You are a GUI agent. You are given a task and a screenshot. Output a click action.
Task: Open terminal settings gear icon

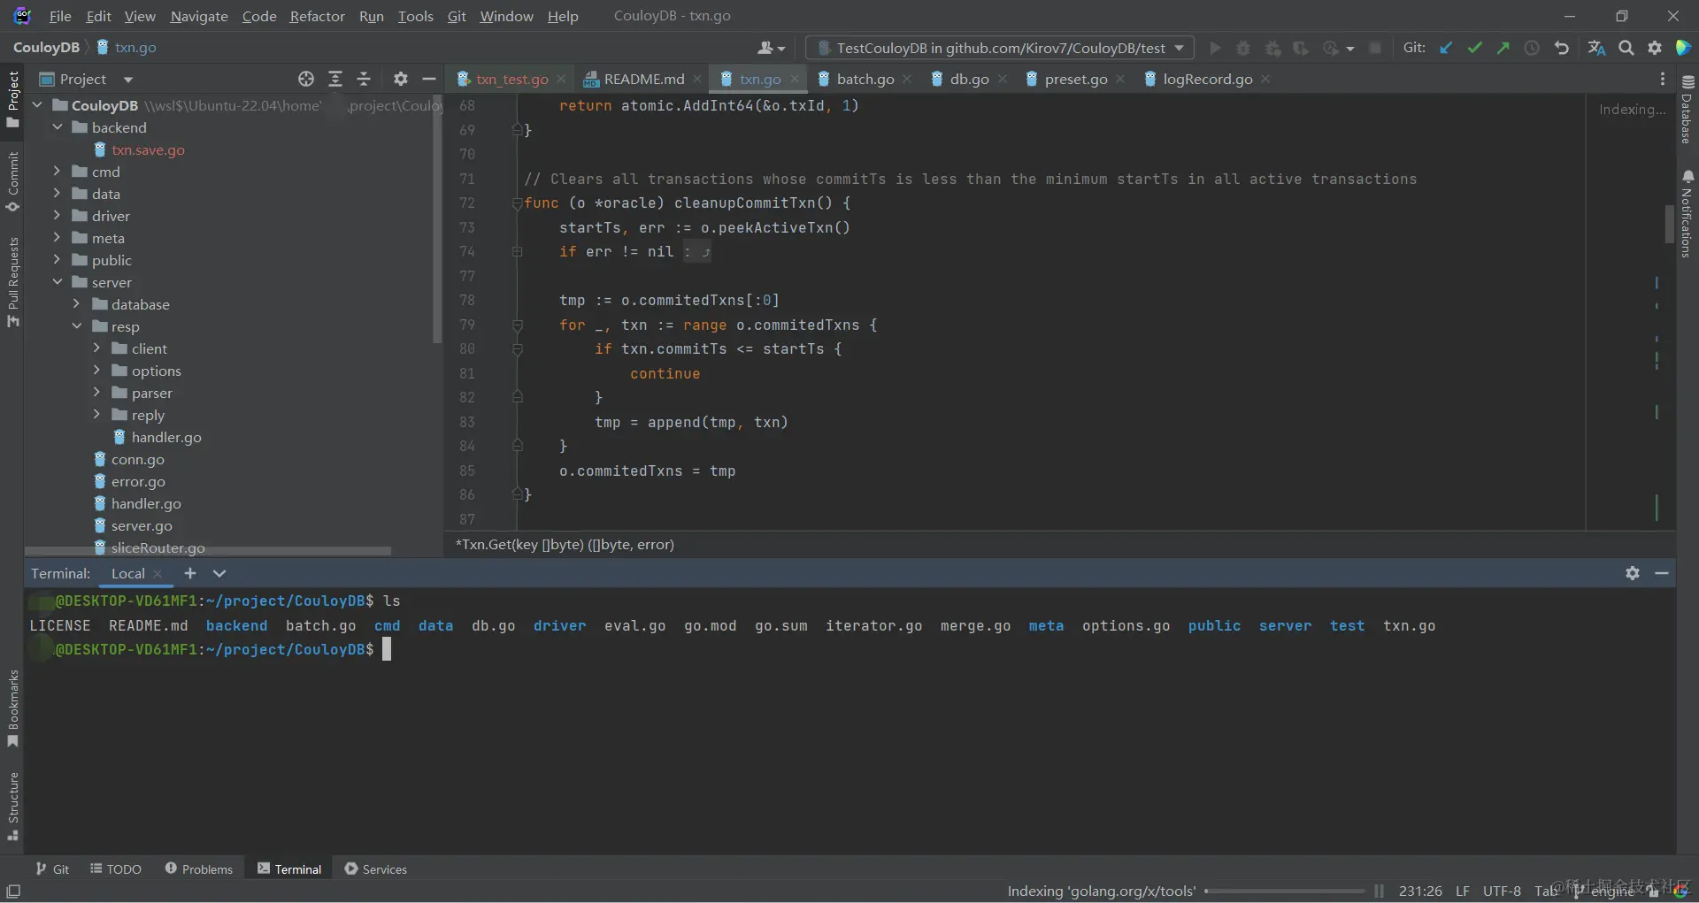(1633, 573)
